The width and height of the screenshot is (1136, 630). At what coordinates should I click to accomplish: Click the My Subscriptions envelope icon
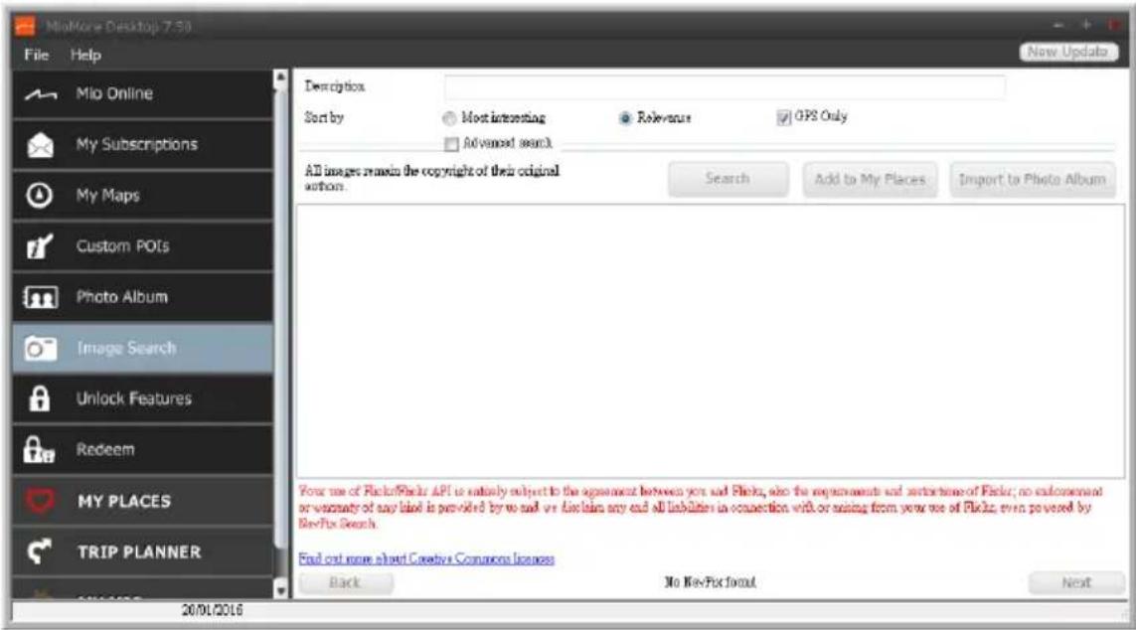(40, 145)
